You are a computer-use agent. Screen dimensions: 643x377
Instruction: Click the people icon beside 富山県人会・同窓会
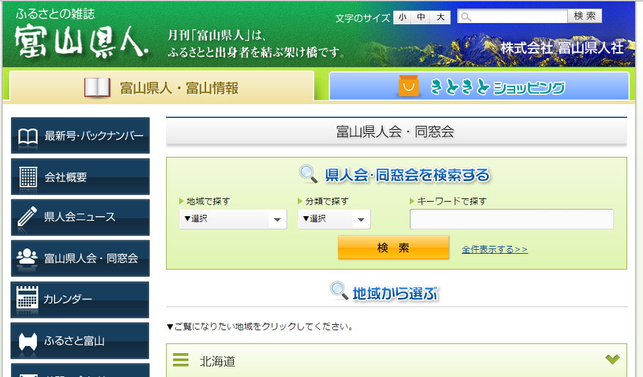(27, 257)
